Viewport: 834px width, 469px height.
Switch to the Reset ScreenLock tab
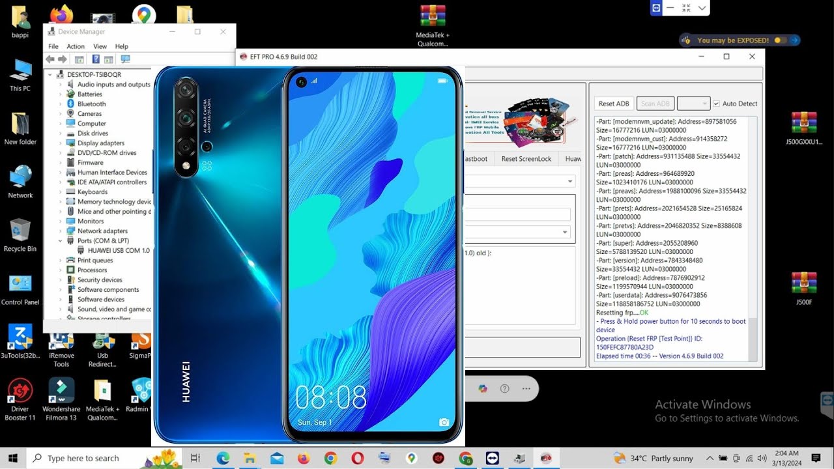click(525, 158)
